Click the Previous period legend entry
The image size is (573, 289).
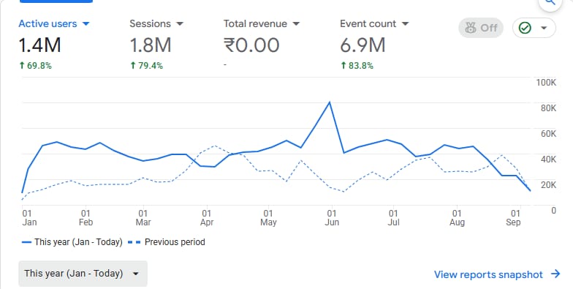click(x=167, y=242)
